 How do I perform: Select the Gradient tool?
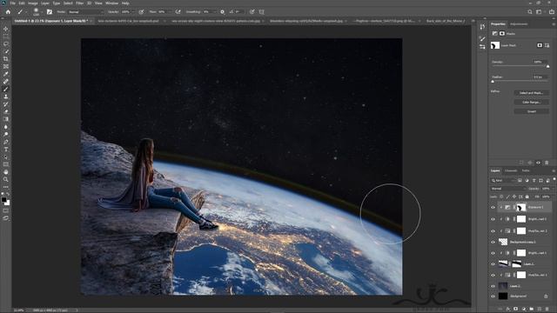6,119
